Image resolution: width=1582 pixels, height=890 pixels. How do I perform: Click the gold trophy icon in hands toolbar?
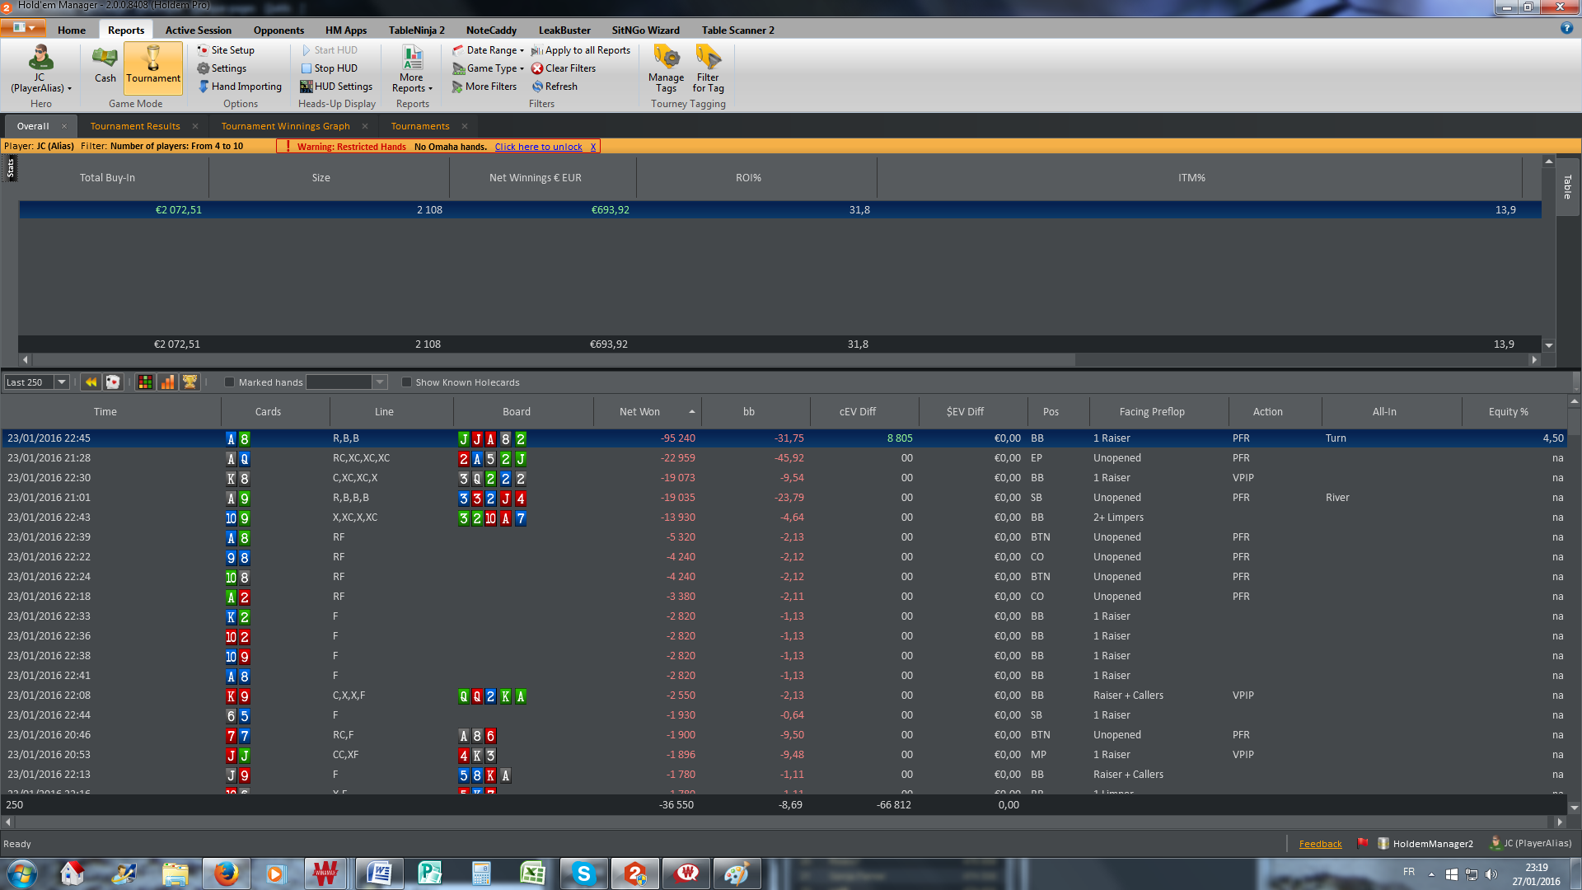[x=190, y=382]
